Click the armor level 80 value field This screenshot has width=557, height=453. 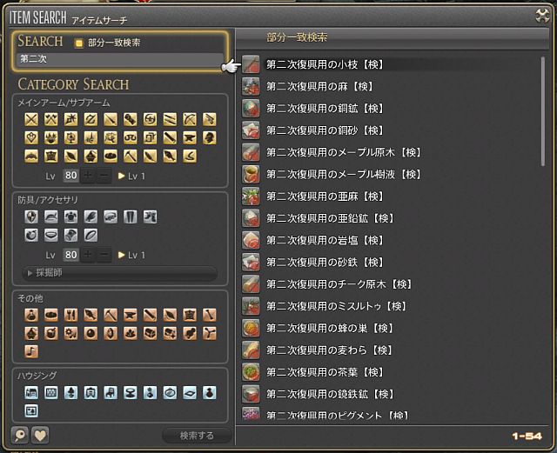[71, 255]
